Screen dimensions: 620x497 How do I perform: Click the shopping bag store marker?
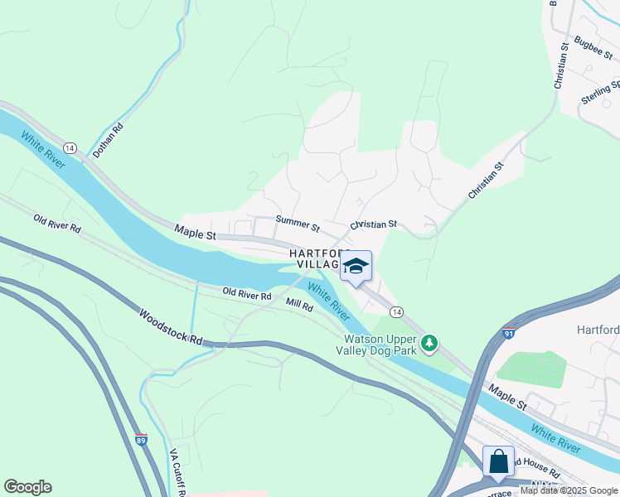click(x=498, y=463)
